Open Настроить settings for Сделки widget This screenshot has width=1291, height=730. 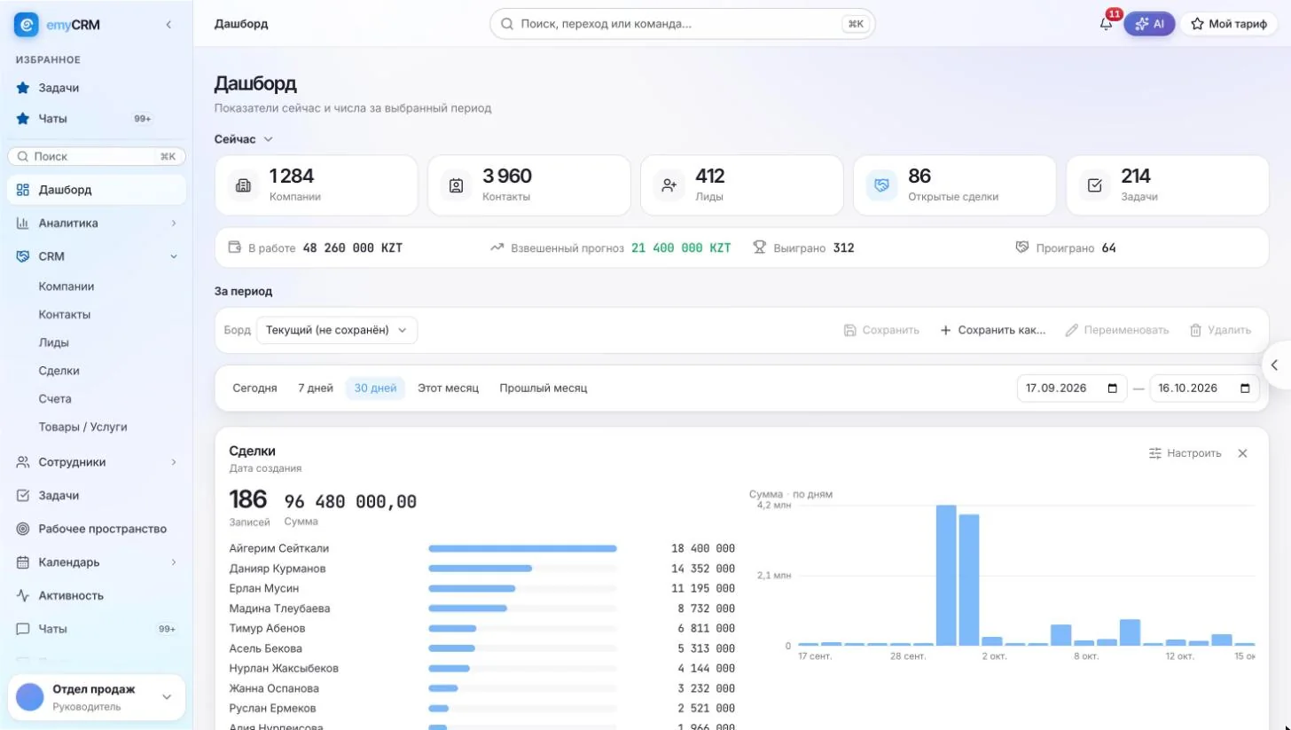(1185, 453)
